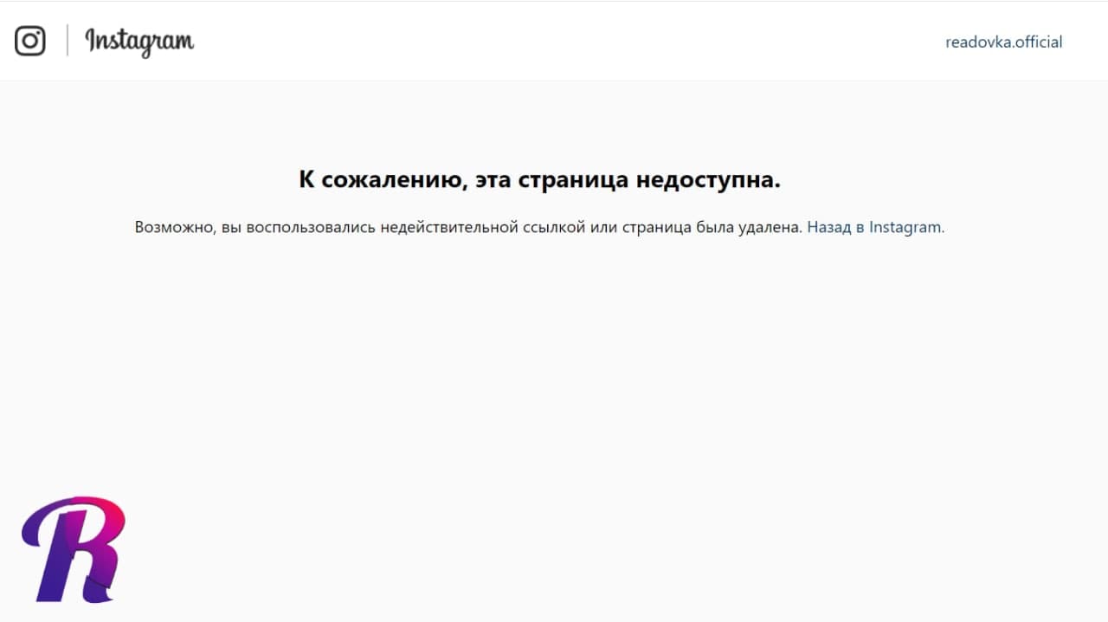1108x622 pixels.
Task: Follow the "Назад в Instagram." link
Action: 876,227
